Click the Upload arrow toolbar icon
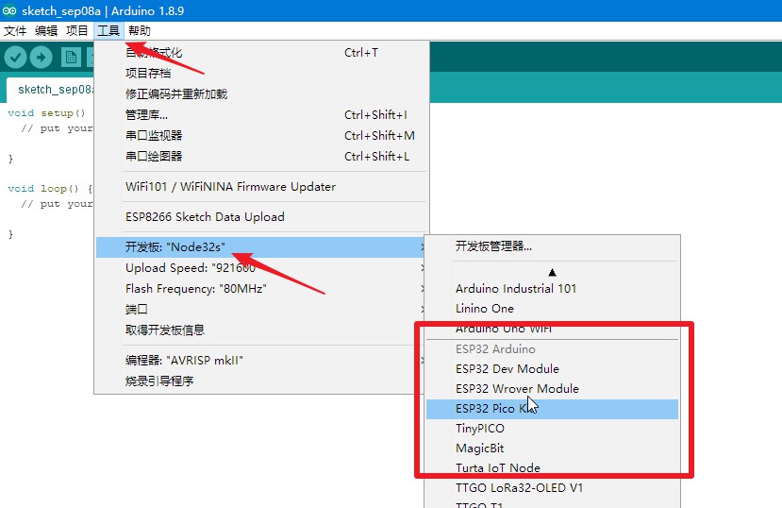This screenshot has width=782, height=508. 41,57
